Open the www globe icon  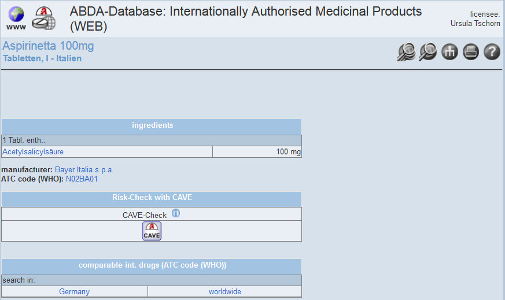point(16,18)
